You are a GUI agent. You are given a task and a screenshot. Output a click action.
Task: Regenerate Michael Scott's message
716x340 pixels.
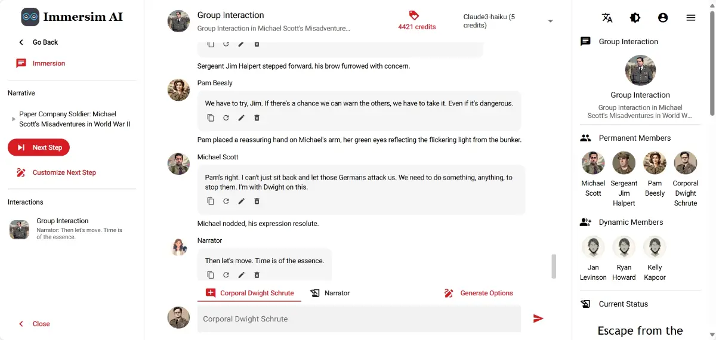pos(226,201)
